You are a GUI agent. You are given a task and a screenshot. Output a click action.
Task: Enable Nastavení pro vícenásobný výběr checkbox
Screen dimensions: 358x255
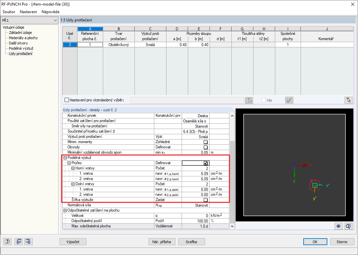67,100
